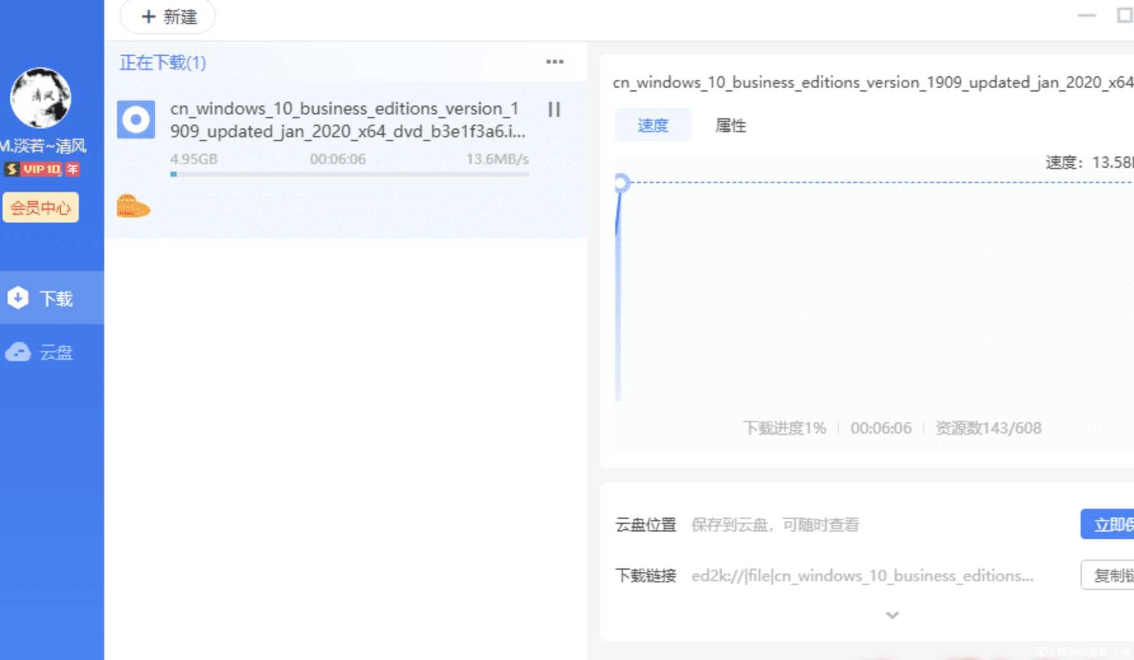Switch to 下载 sidebar section

coord(52,298)
